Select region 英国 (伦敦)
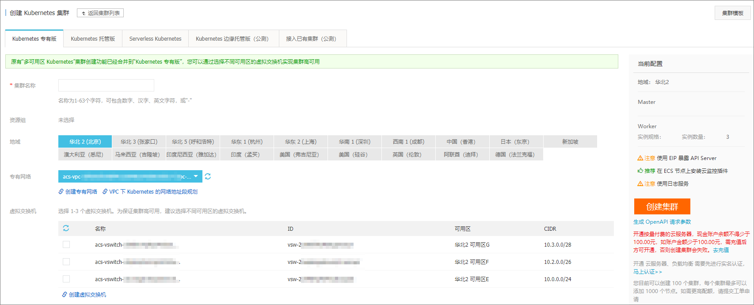 [408, 154]
